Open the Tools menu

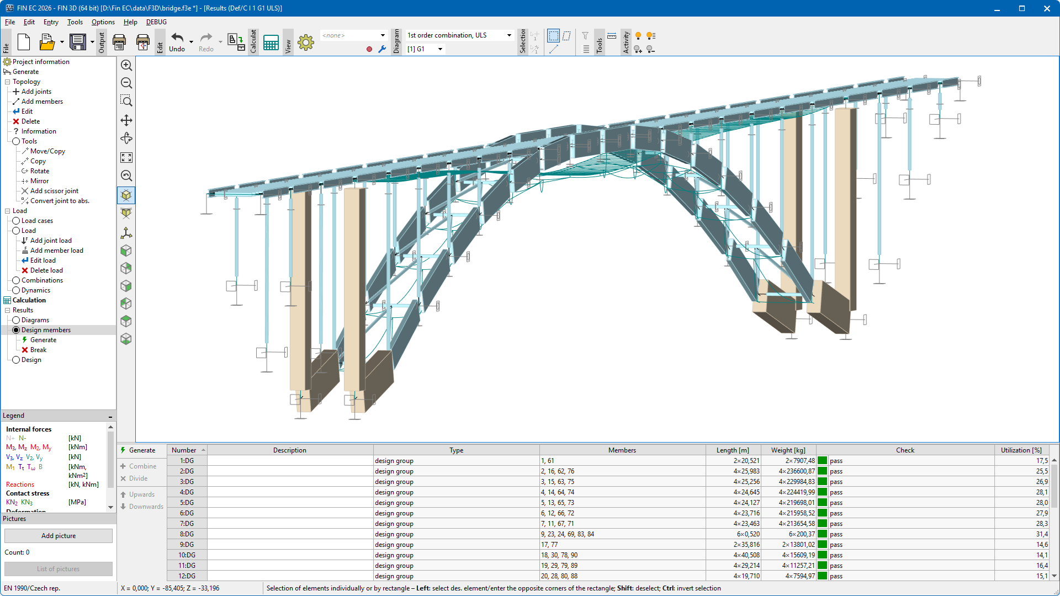click(75, 22)
